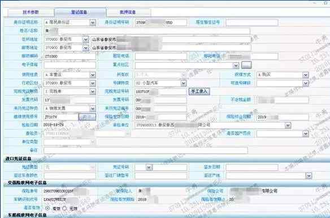Viewport: 330px width, 218px height.
Task: Expand the 凭证号码 dropdown in 进口凭证信息
Action: [149, 168]
